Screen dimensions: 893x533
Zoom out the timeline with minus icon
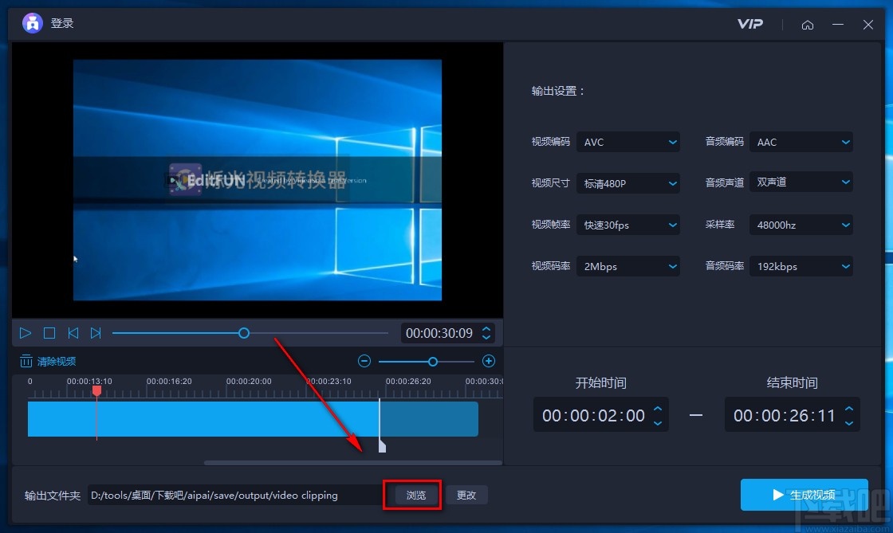[364, 361]
